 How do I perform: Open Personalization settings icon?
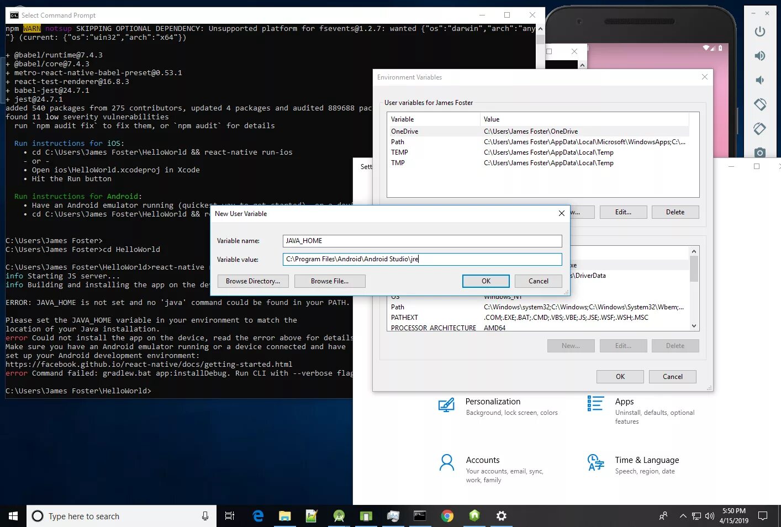pos(446,405)
